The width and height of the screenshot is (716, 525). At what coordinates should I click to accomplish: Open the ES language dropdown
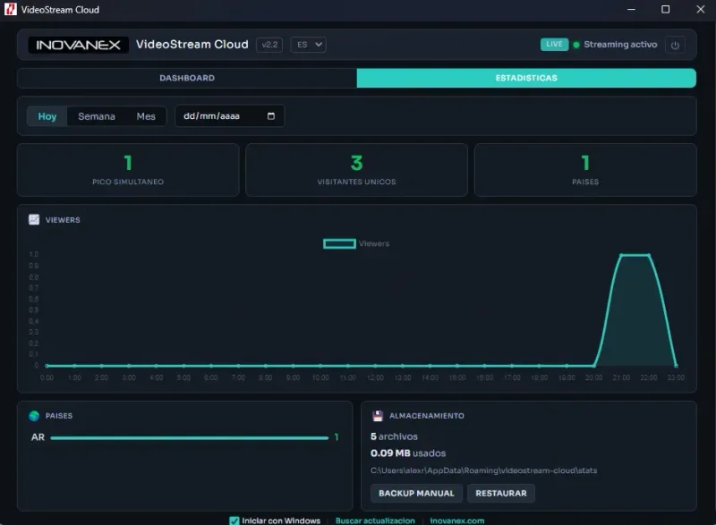coord(308,45)
